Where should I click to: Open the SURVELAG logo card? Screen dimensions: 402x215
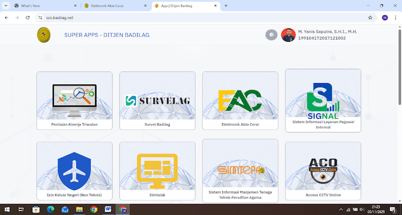pyautogui.click(x=157, y=100)
